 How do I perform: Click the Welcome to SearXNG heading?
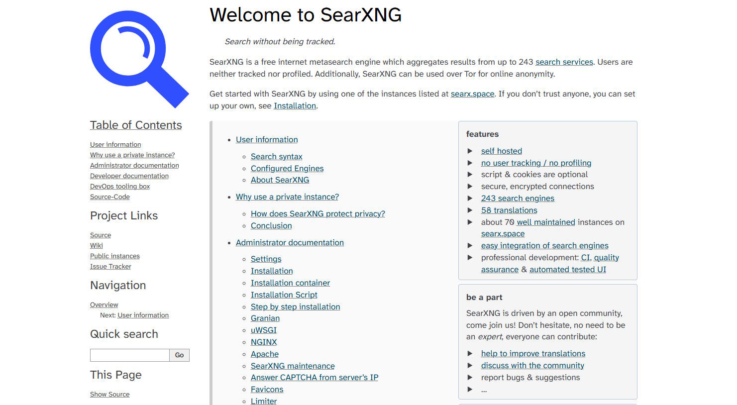click(306, 15)
